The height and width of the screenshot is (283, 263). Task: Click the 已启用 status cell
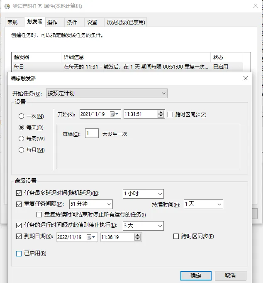pyautogui.click(x=221, y=67)
